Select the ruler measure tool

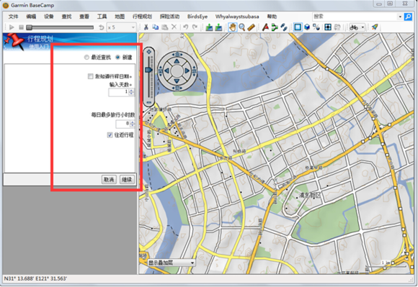(x=251, y=27)
